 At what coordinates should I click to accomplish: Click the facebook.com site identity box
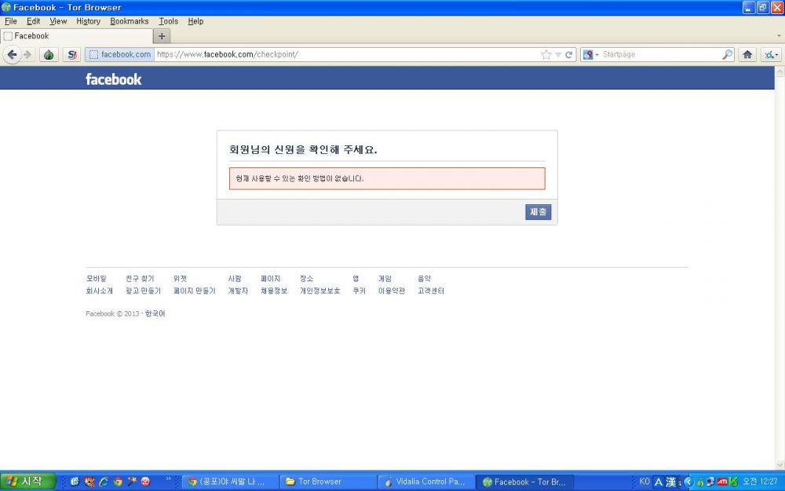click(x=119, y=55)
